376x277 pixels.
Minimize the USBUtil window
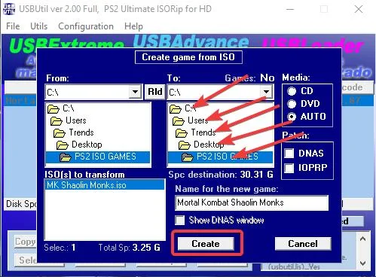tap(290, 10)
